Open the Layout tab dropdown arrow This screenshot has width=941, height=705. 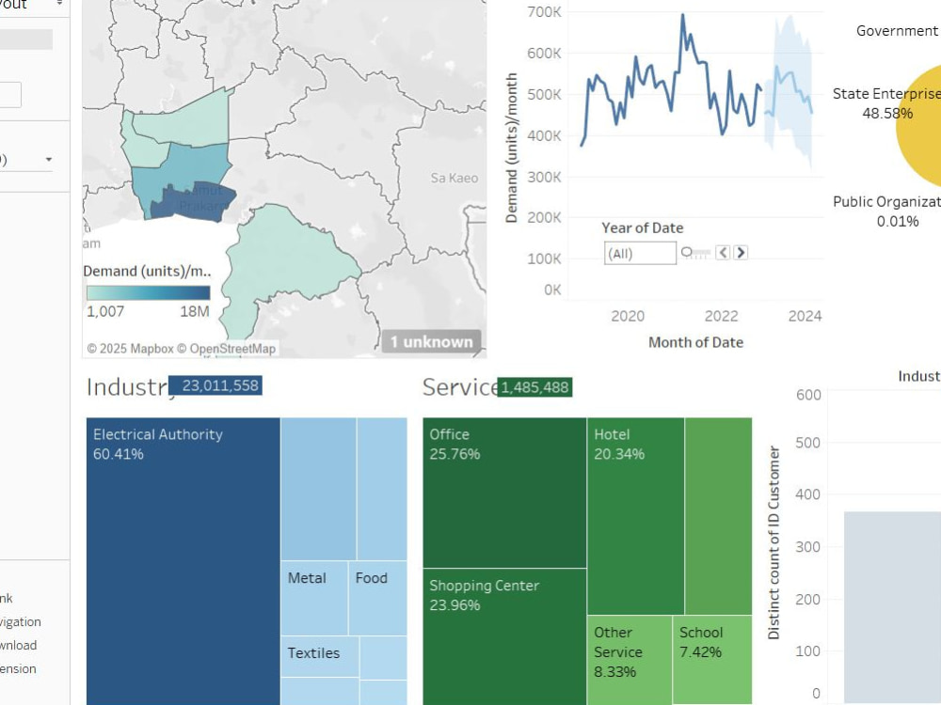click(x=59, y=3)
